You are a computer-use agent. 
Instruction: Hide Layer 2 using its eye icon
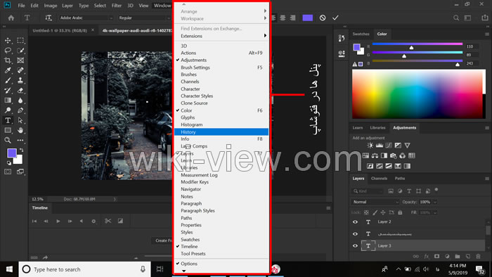click(355, 221)
